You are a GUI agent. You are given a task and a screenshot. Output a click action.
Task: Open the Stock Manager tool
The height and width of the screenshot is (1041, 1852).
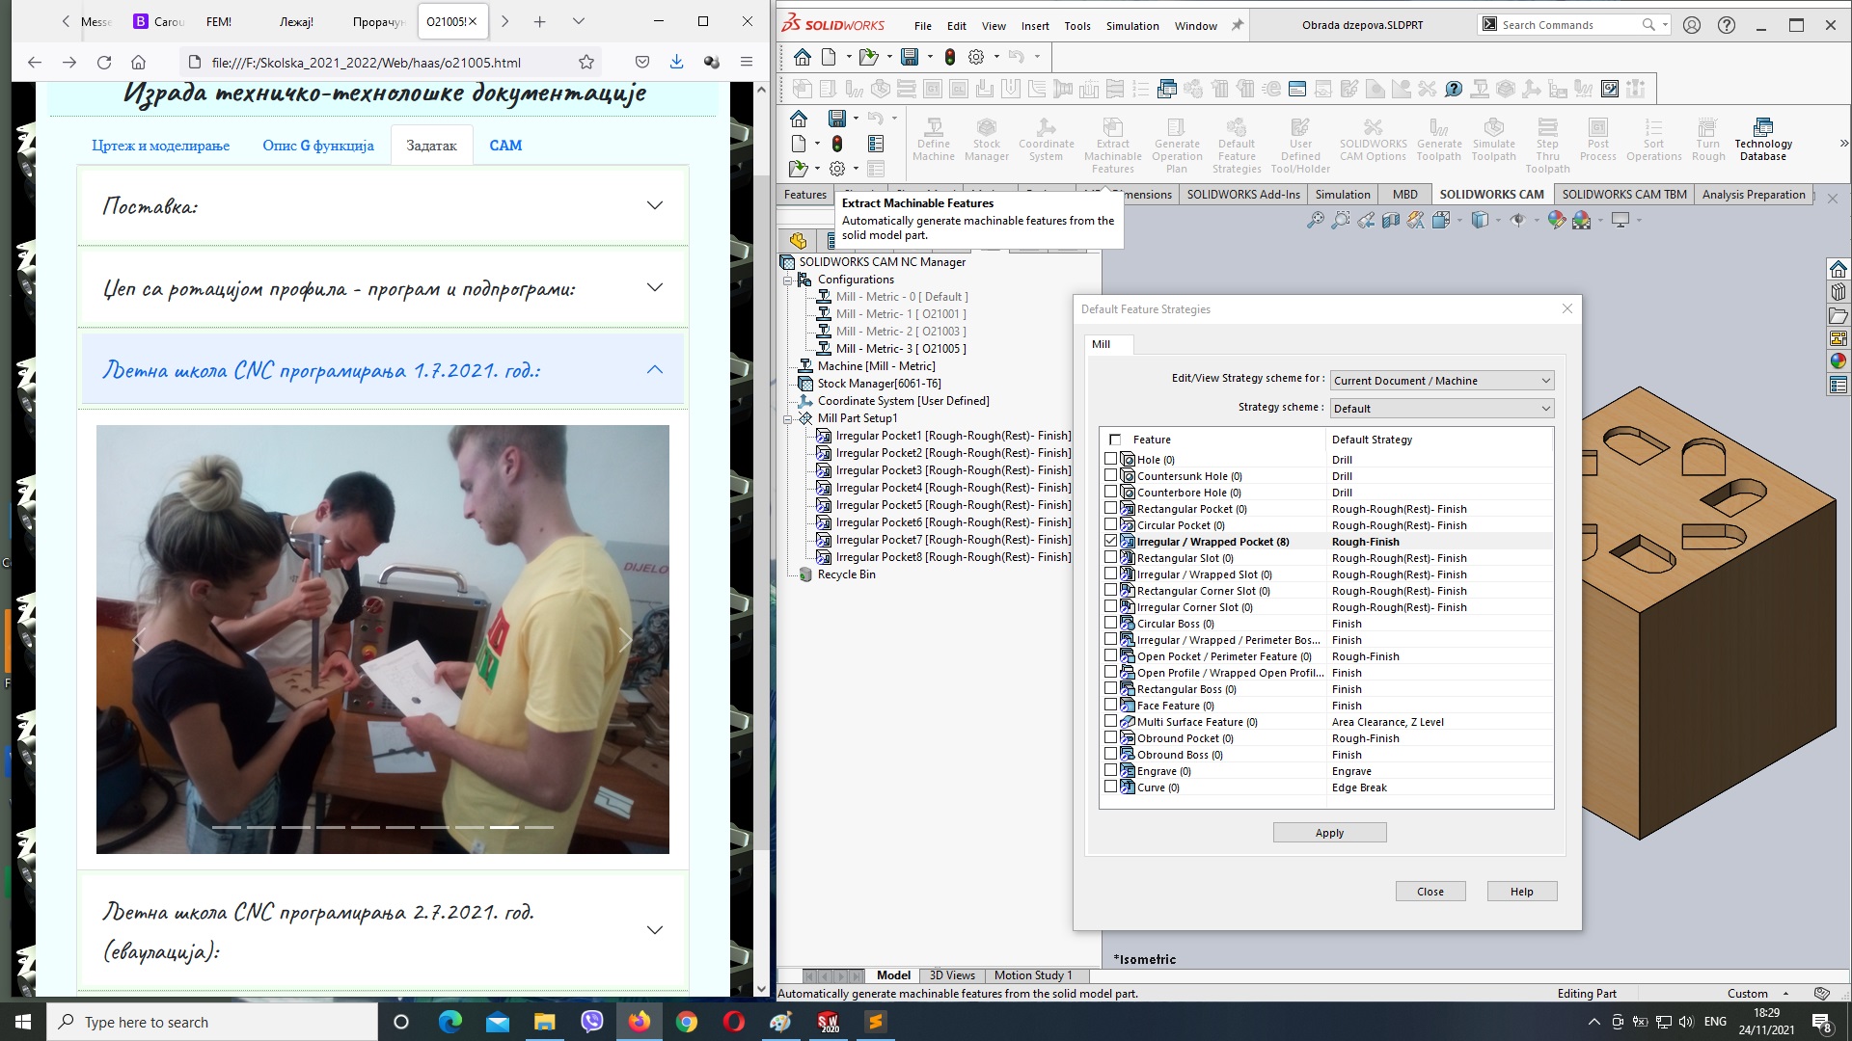(986, 141)
